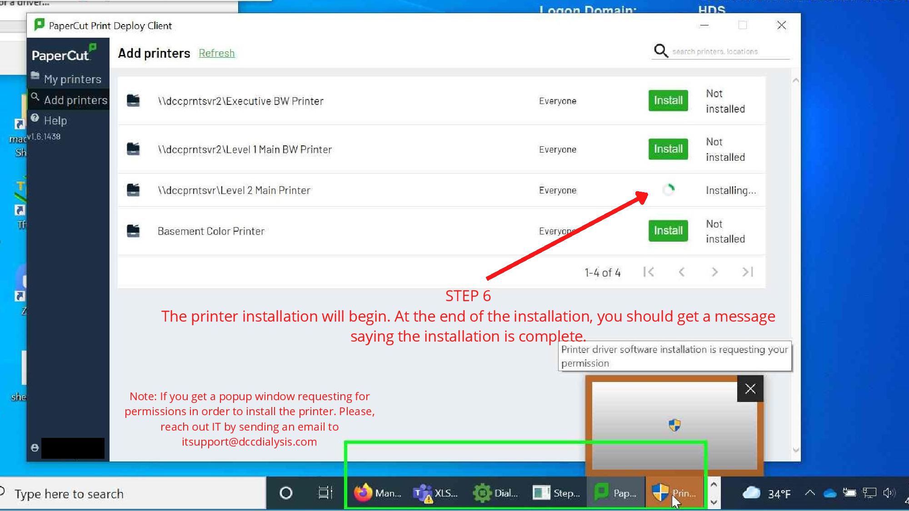Click the PaperCut logo in sidebar
This screenshot has height=511, width=909.
click(x=64, y=54)
